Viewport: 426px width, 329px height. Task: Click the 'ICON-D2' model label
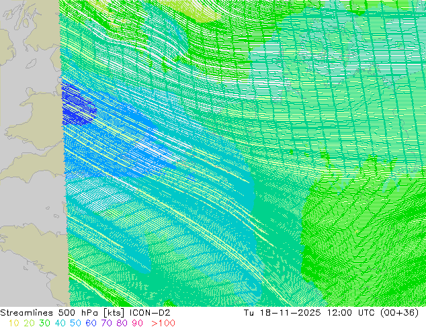point(150,313)
